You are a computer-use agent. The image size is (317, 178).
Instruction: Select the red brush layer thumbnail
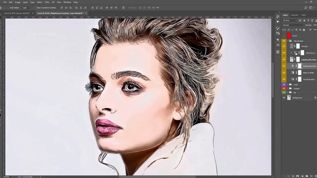289,36
